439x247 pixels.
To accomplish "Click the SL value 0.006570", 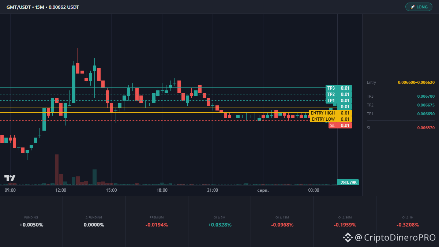I will tap(426, 128).
